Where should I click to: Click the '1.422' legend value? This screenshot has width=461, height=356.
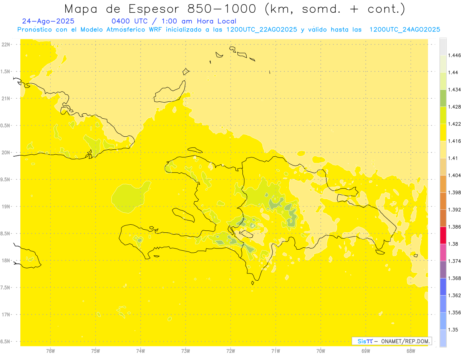coord(454,124)
